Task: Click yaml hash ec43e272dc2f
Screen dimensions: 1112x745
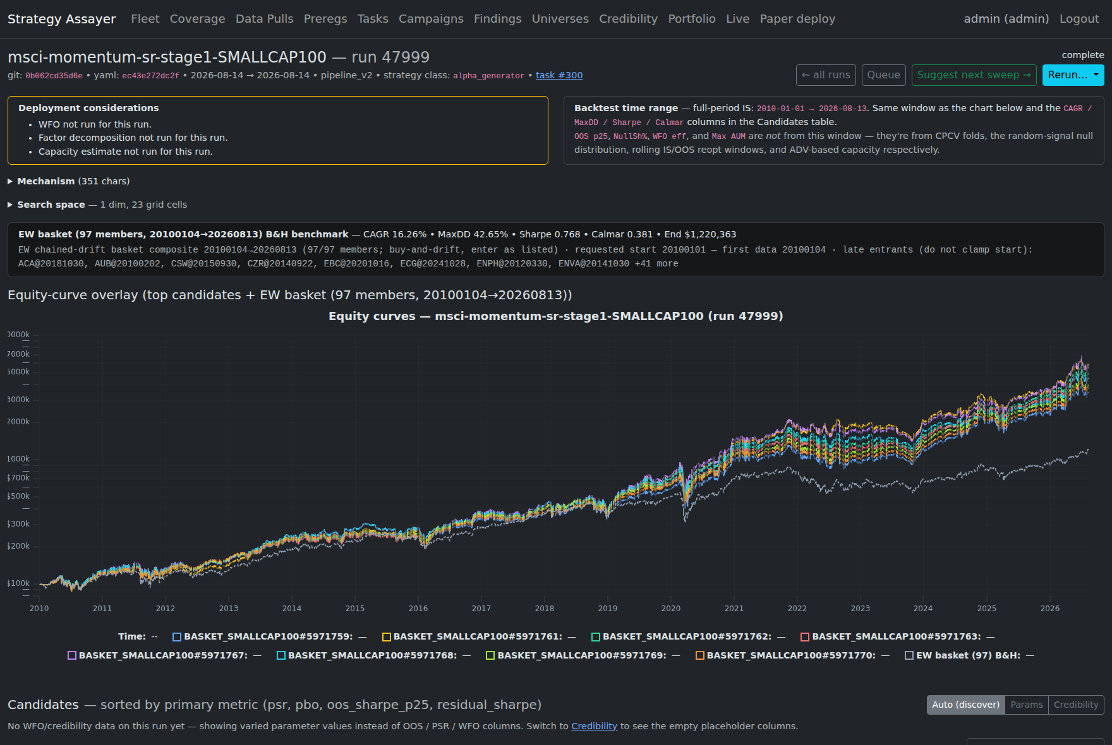Action: click(x=150, y=76)
